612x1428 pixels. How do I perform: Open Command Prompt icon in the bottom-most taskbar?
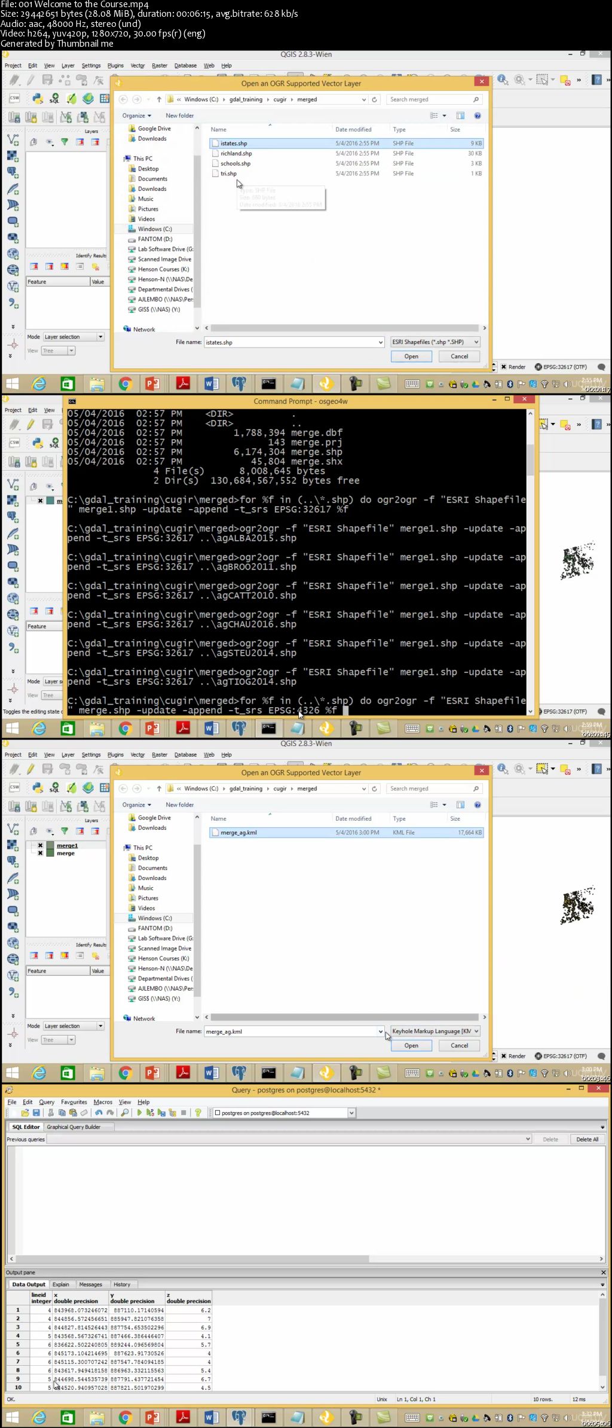click(269, 1417)
